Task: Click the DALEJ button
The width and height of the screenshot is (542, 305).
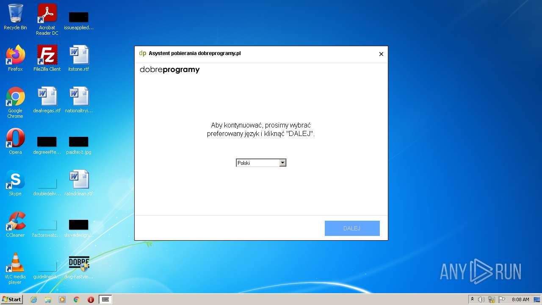Action: click(352, 228)
